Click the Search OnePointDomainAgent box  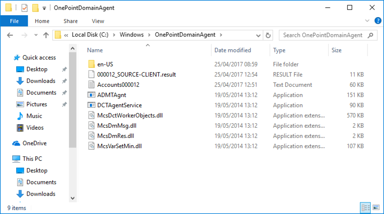[323, 35]
